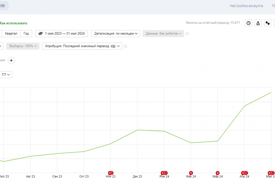Select the Квартал period tab
Image resolution: width=275 pixels, height=183 pixels.
pos(11,34)
